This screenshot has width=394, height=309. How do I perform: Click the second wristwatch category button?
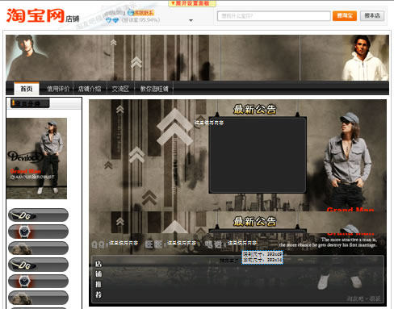pos(38,281)
